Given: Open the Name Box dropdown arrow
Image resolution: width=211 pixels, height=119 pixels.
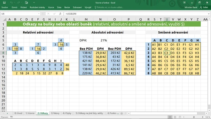Looking at the screenshot, I should point(39,14).
